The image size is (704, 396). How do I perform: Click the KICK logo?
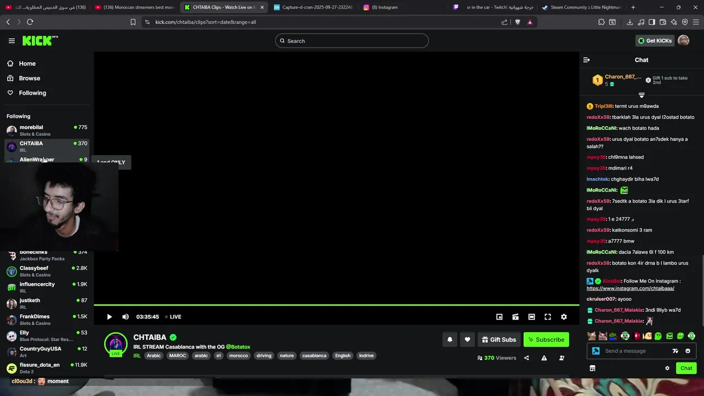coord(40,41)
